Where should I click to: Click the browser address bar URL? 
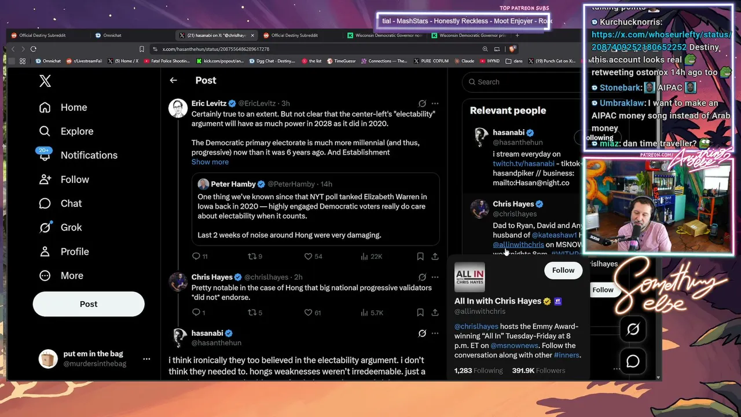[216, 49]
